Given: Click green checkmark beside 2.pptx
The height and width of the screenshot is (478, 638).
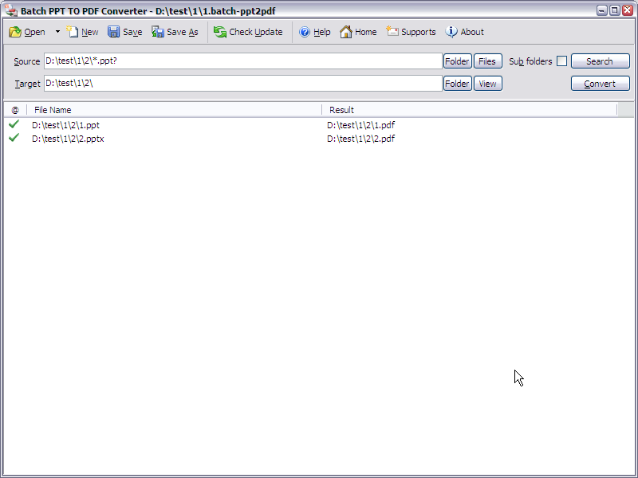Looking at the screenshot, I should [x=14, y=137].
